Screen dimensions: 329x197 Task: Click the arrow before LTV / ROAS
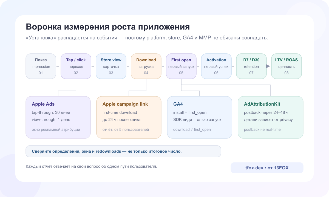(268, 66)
